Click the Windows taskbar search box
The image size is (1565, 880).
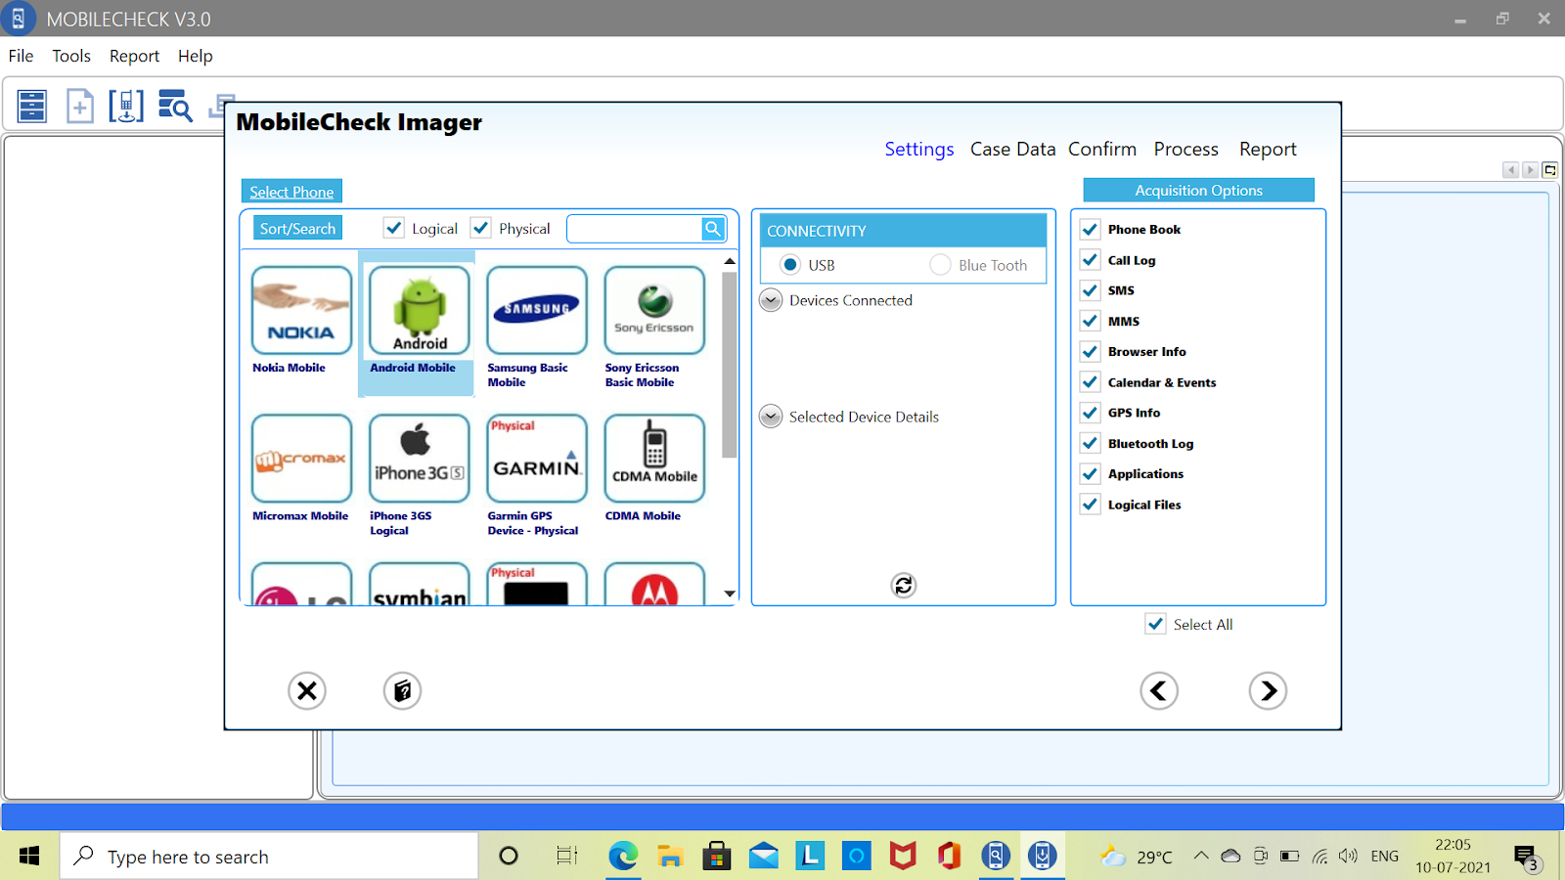pyautogui.click(x=269, y=857)
